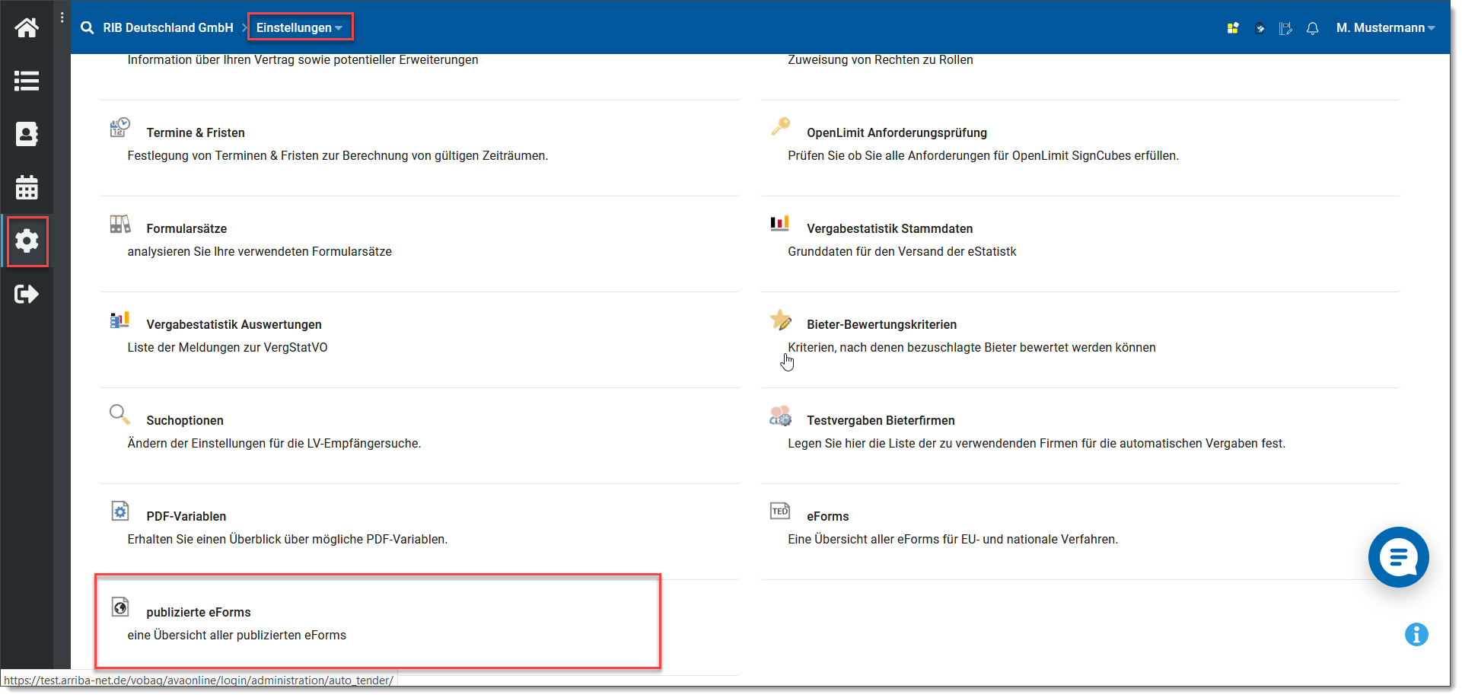The width and height of the screenshot is (1462, 698).
Task: Select the PDF-Variablen entry
Action: [x=186, y=516]
